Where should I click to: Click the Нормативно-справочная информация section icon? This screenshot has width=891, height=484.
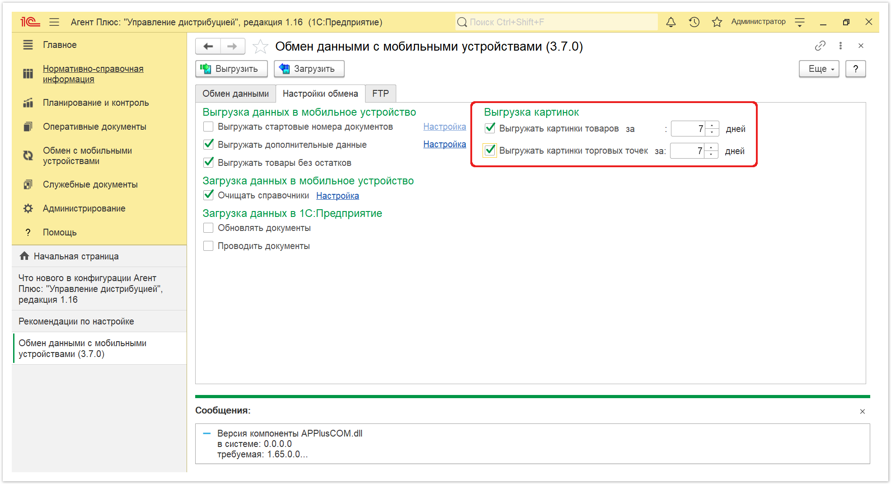(x=28, y=74)
